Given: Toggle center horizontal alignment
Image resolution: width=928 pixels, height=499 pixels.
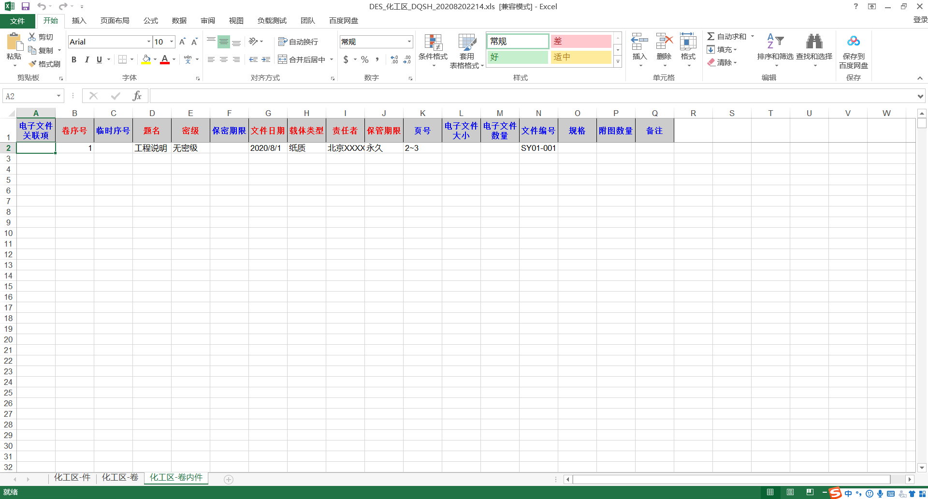Looking at the screenshot, I should [224, 59].
